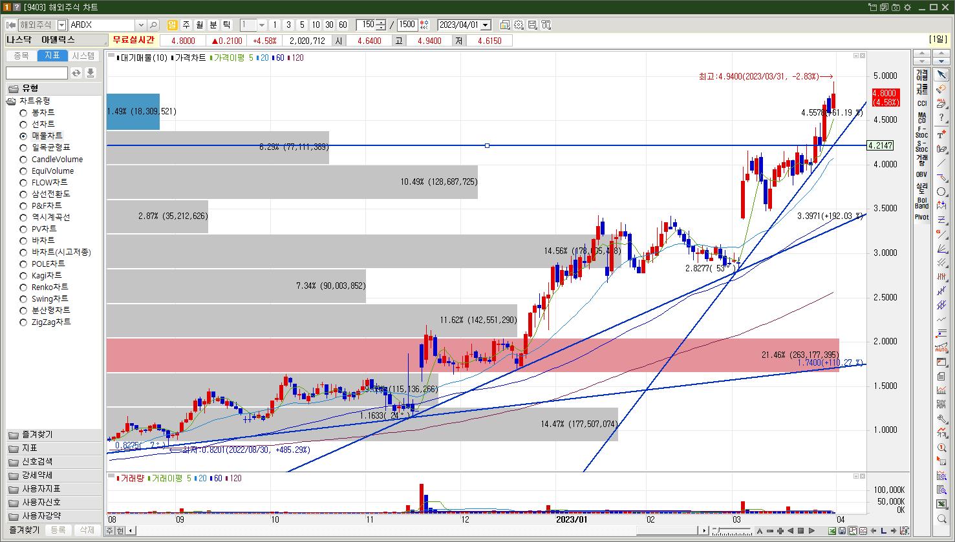Image resolution: width=955 pixels, height=542 pixels.
Task: Click the bar count toggle icon next to 1500
Action: tap(424, 25)
